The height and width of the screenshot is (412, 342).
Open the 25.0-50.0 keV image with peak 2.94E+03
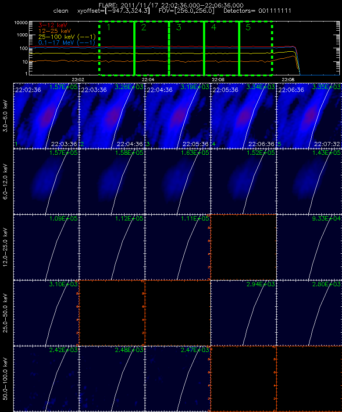point(243,313)
